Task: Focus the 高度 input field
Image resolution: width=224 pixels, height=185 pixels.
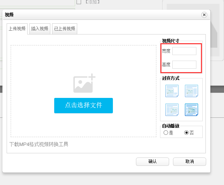Action: (x=184, y=64)
